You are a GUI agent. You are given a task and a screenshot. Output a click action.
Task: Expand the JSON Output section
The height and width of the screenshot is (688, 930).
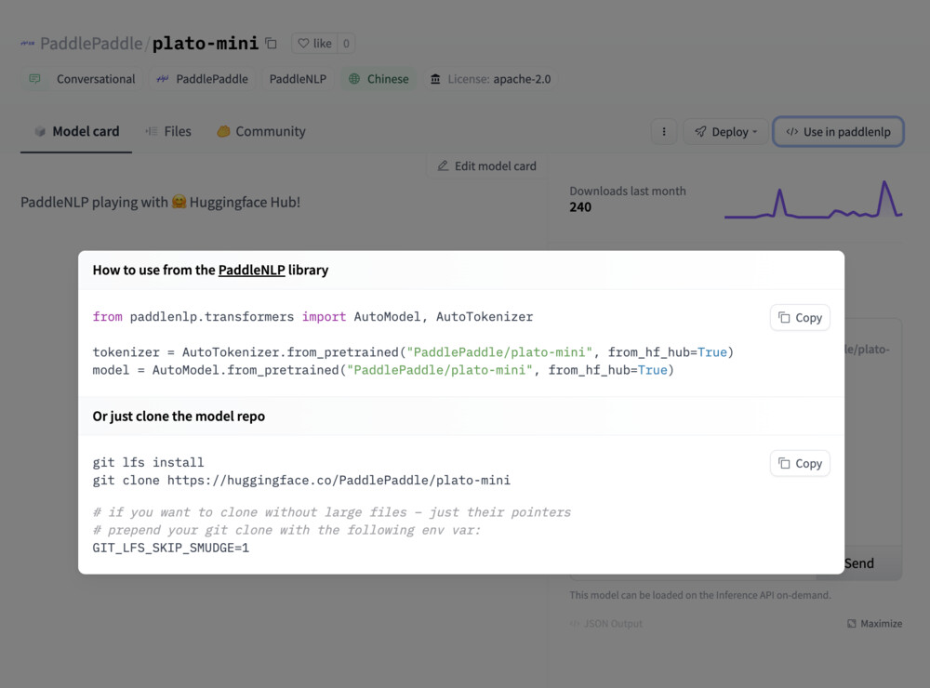click(605, 624)
